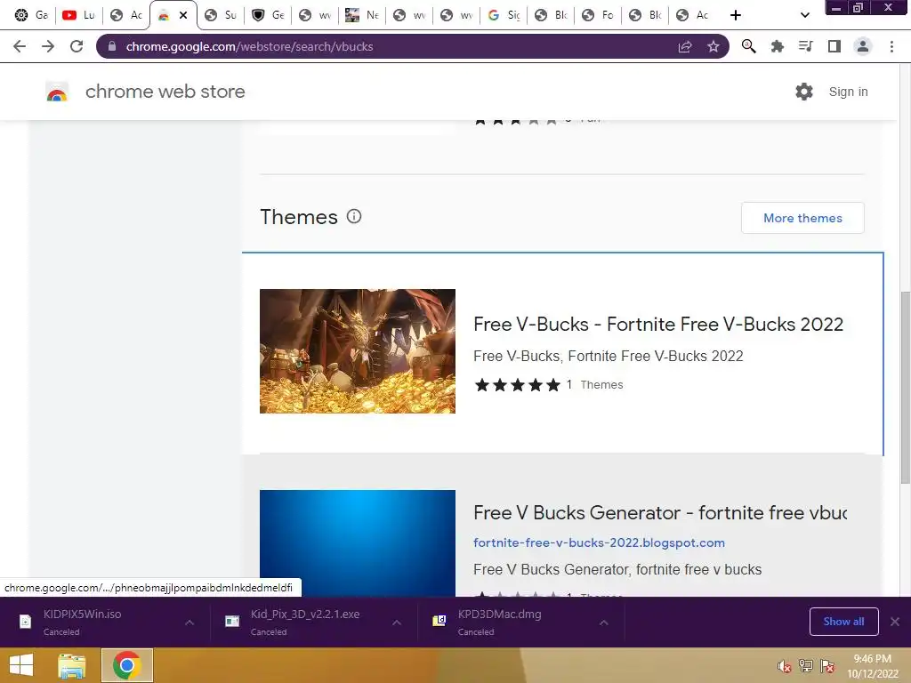Viewport: 911px width, 683px height.
Task: Open Chrome three-dot menu
Action: [x=891, y=46]
